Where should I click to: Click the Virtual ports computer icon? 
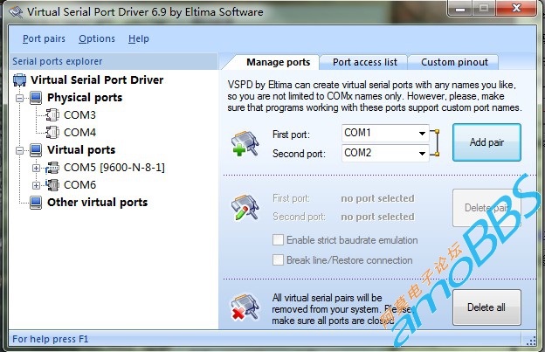click(x=36, y=150)
